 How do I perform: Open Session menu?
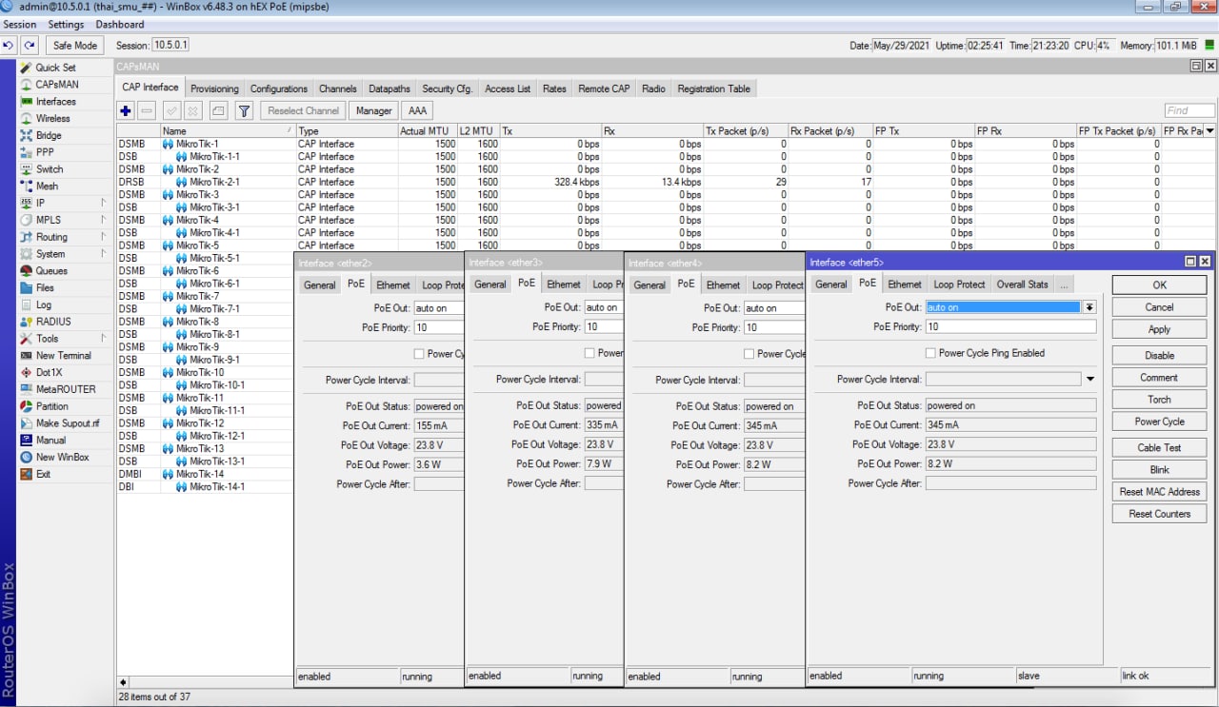click(20, 25)
